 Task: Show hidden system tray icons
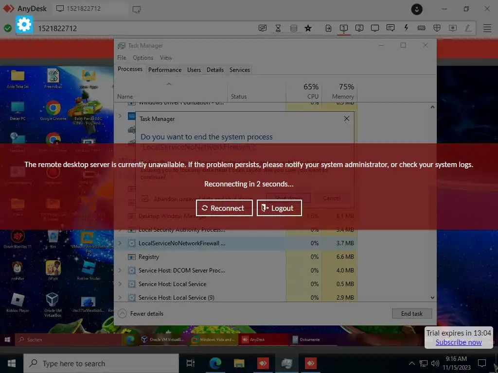(x=411, y=363)
